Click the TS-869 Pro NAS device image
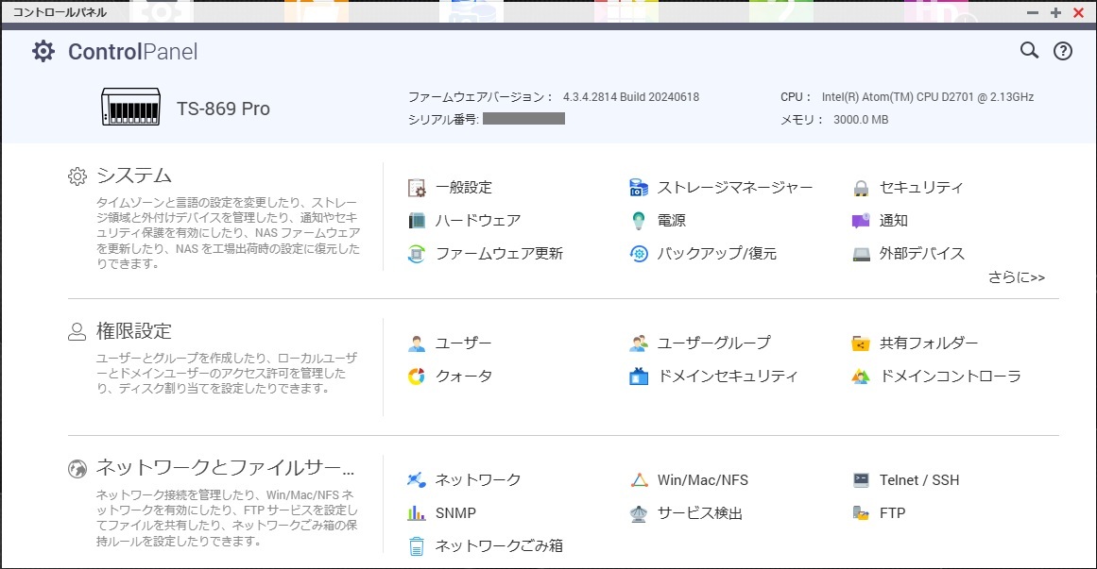This screenshot has width=1097, height=569. point(130,107)
